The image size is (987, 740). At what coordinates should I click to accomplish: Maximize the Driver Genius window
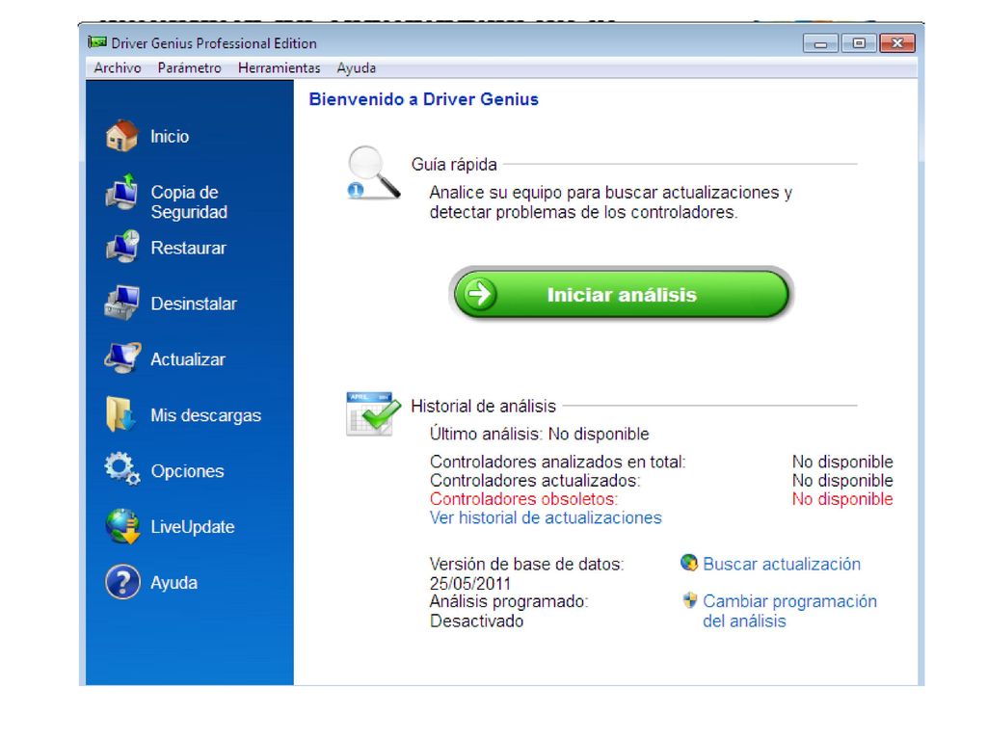tap(859, 43)
